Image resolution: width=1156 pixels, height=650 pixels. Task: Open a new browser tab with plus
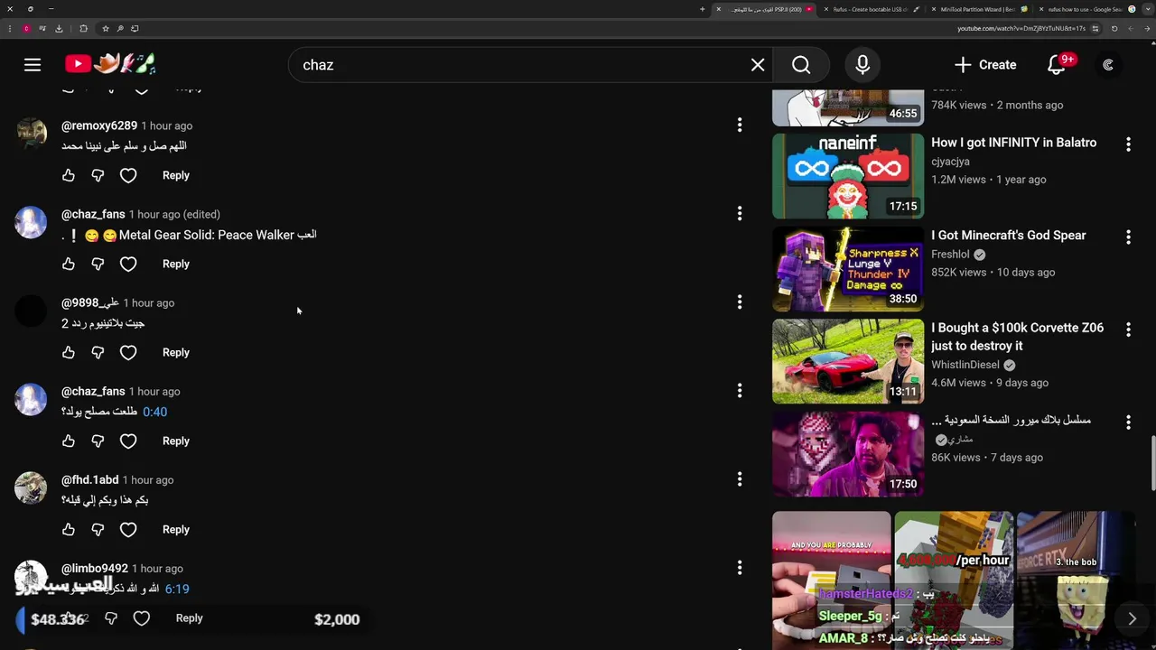(x=702, y=9)
